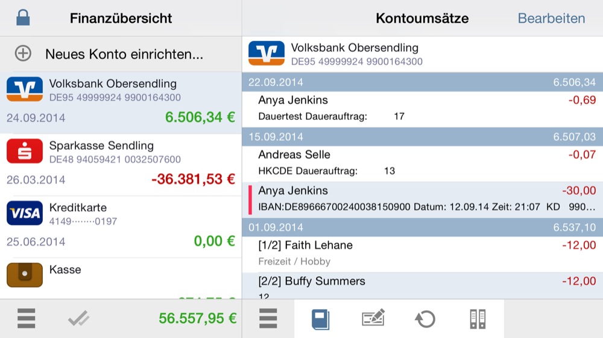The image size is (603, 338).
Task: Select Neues Konto einrichten
Action: tap(124, 54)
